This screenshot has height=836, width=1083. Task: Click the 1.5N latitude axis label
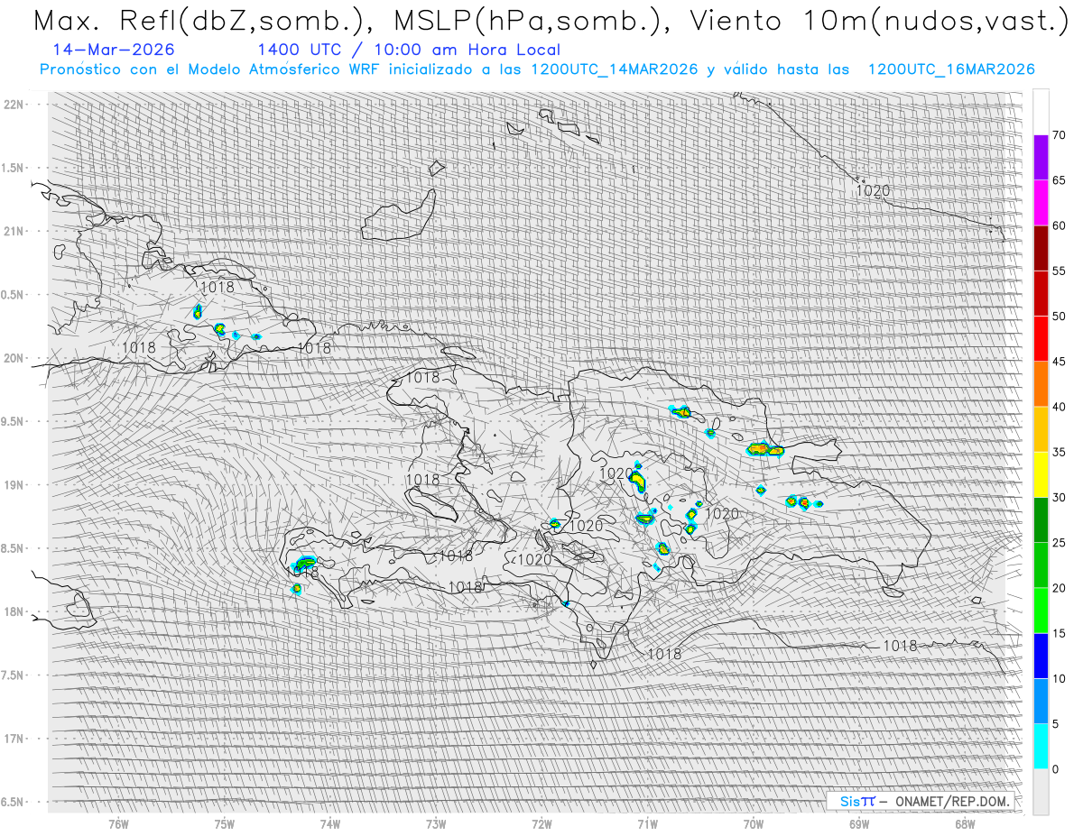point(13,168)
